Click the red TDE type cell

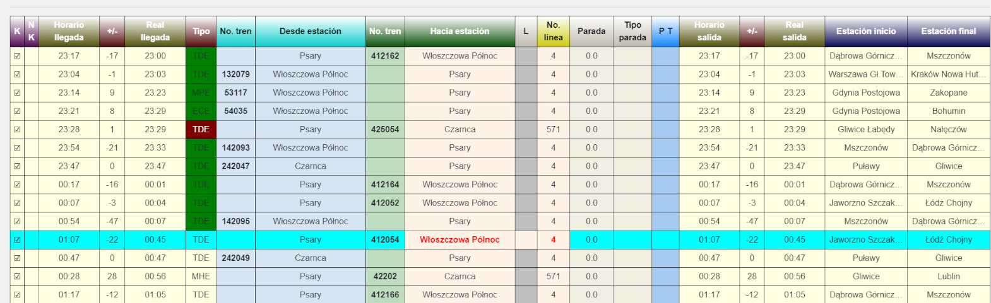pyautogui.click(x=201, y=129)
